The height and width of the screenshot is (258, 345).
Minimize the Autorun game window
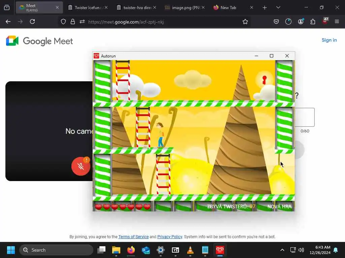point(256,56)
